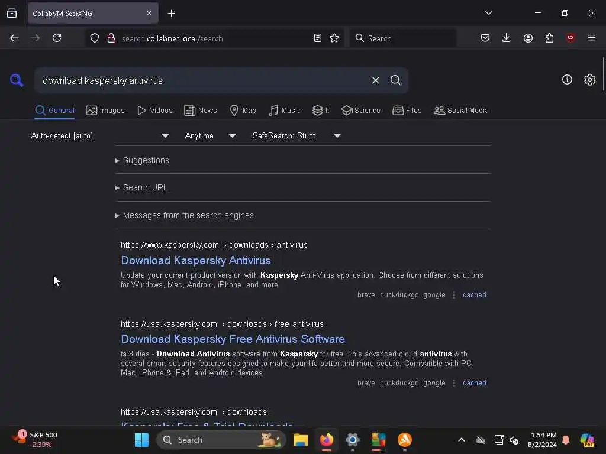Open the Anytime time range dropdown
Screen dimensions: 606x454
tap(210, 135)
